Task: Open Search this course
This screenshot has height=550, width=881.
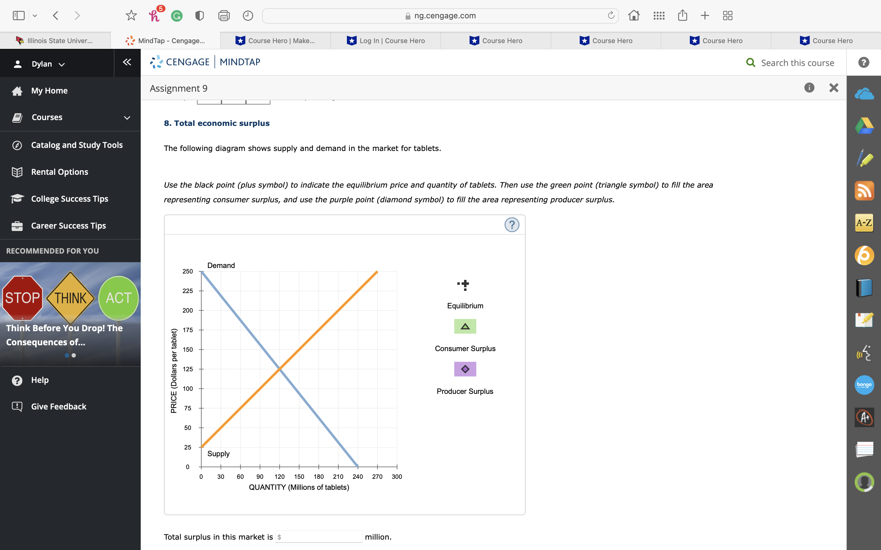Action: click(x=791, y=63)
